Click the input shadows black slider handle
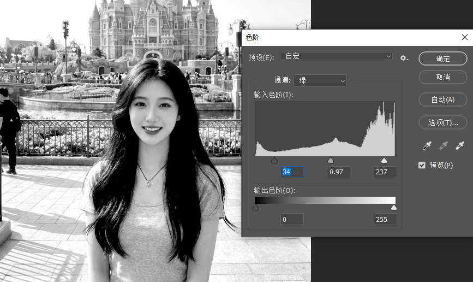The height and width of the screenshot is (282, 473). (x=274, y=161)
